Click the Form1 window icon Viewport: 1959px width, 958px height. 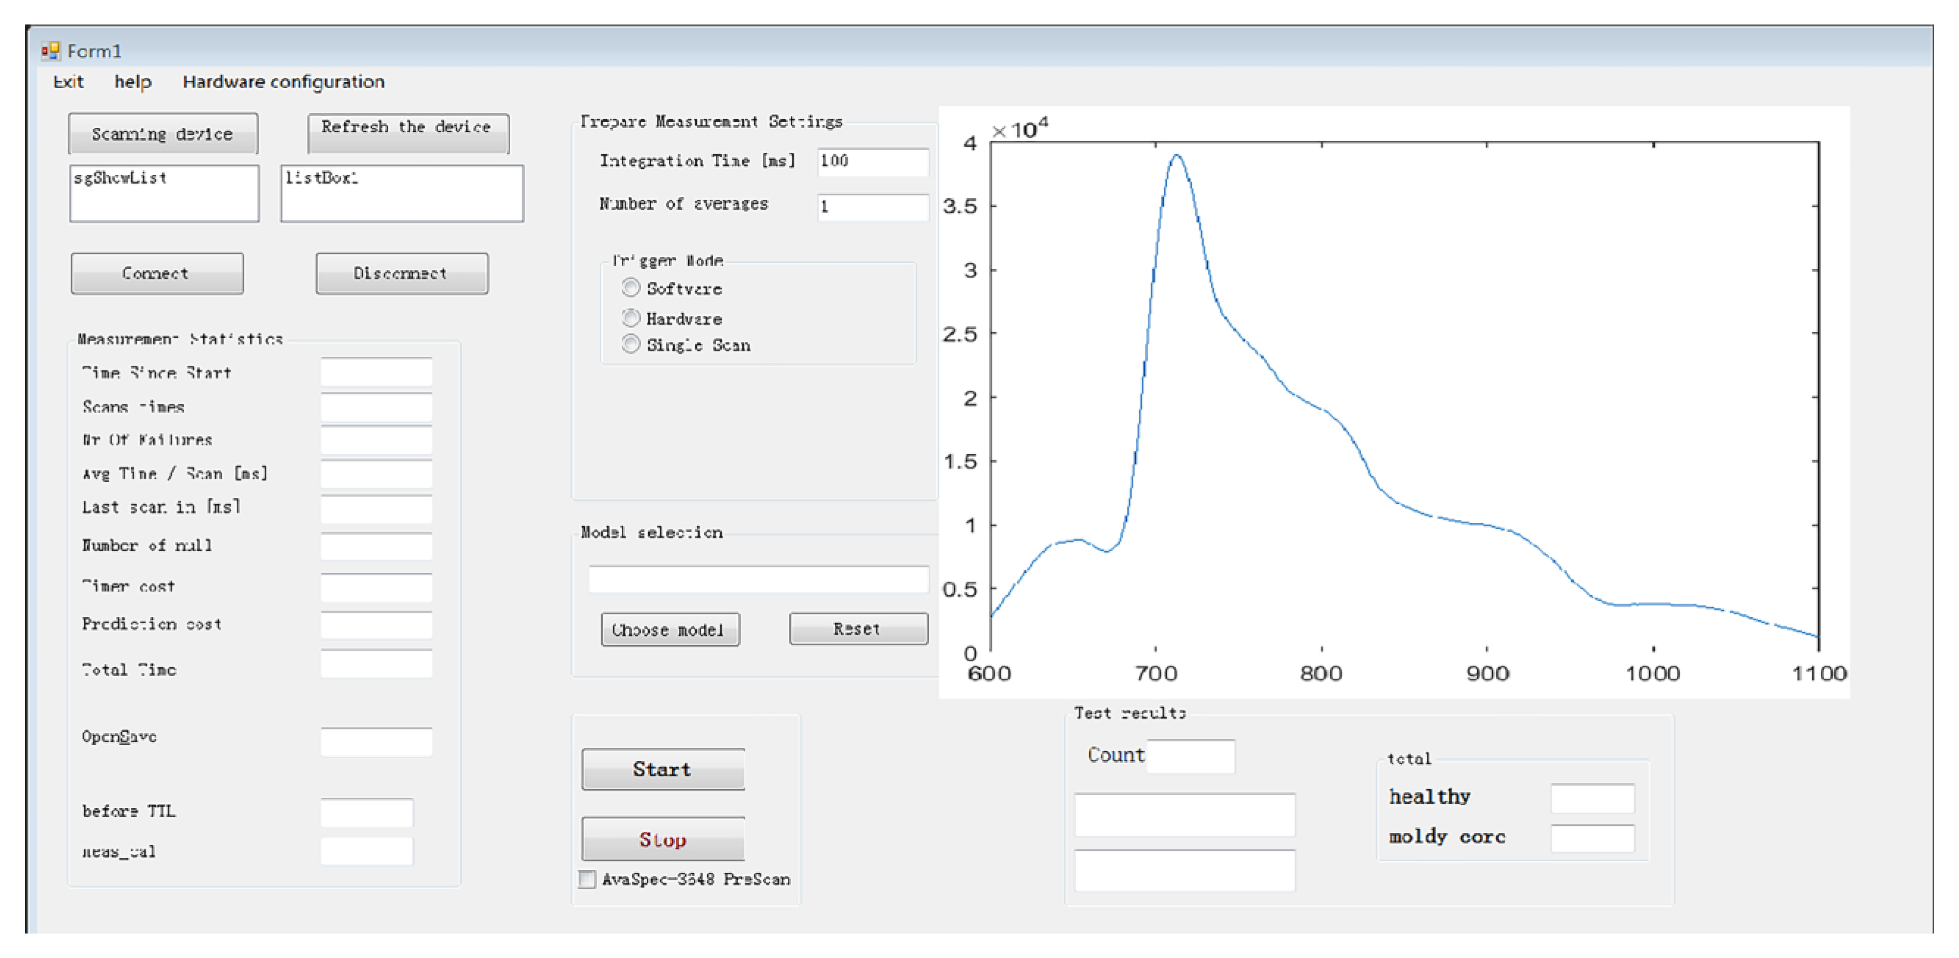[x=50, y=50]
